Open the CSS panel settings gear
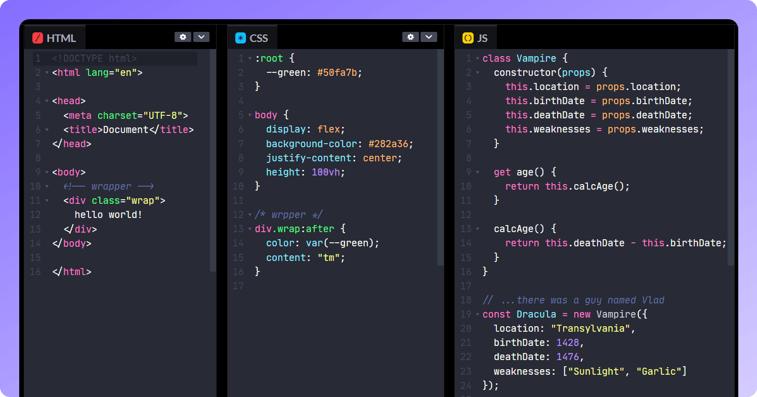757x397 pixels. 410,36
